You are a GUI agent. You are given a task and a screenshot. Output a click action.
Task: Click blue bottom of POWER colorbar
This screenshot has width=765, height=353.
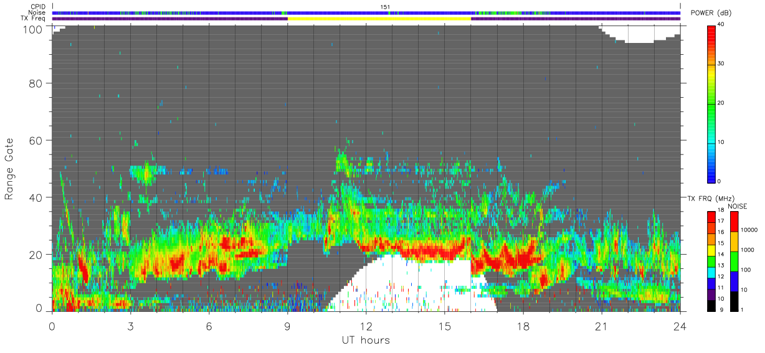point(711,174)
